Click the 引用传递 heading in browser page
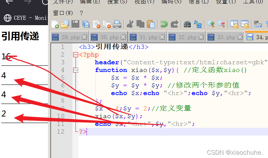This screenshot has height=158, width=268. click(20, 36)
